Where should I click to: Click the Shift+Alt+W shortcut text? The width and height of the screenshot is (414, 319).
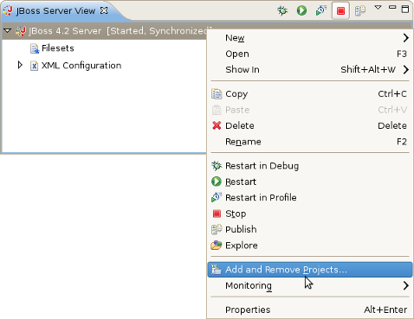point(368,69)
